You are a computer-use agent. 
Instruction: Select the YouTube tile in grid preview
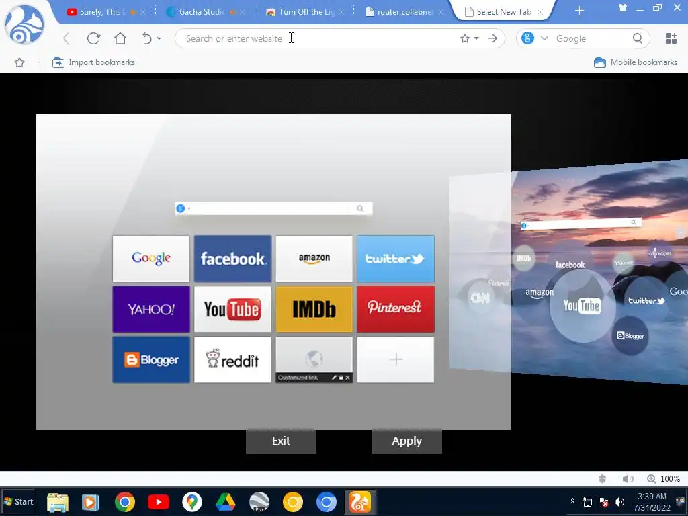pyautogui.click(x=232, y=309)
